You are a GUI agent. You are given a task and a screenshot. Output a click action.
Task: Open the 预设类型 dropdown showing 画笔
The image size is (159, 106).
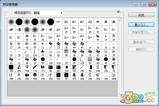click(x=48, y=13)
